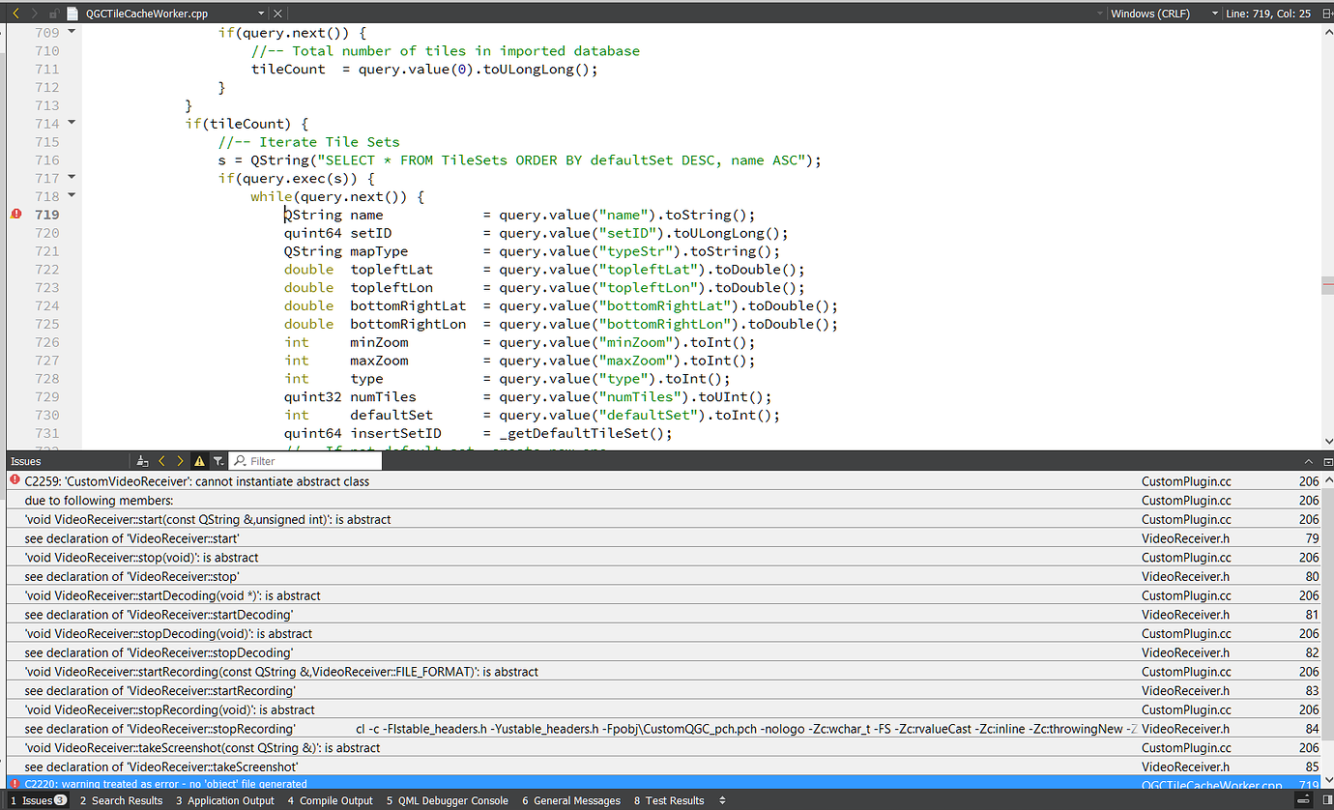Toggle the warnings visibility in Issues pane
This screenshot has height=810, width=1334.
[199, 461]
